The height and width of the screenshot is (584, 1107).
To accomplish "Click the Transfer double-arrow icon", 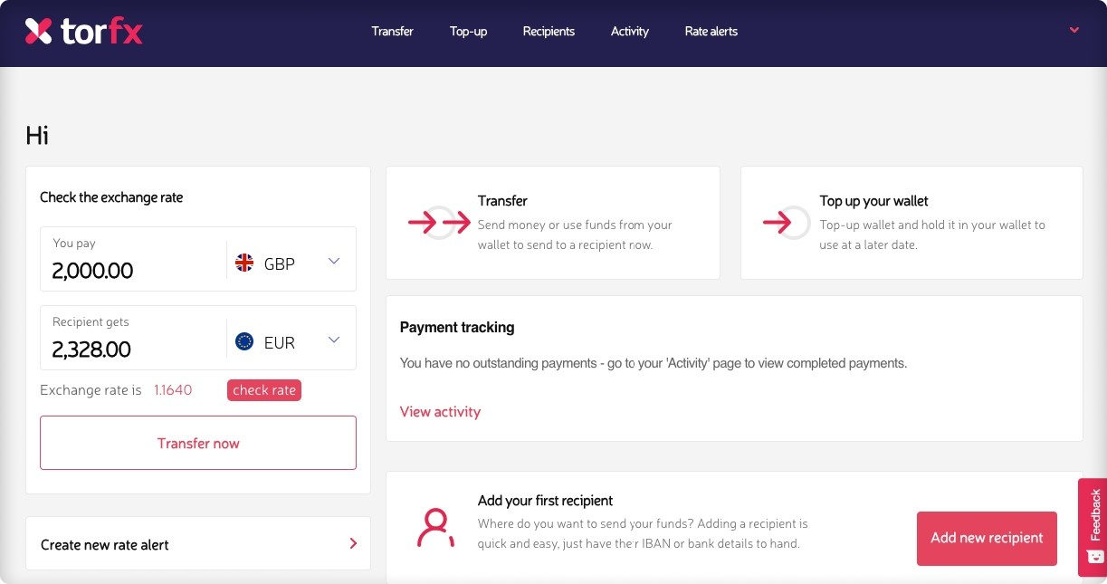I will [x=439, y=223].
